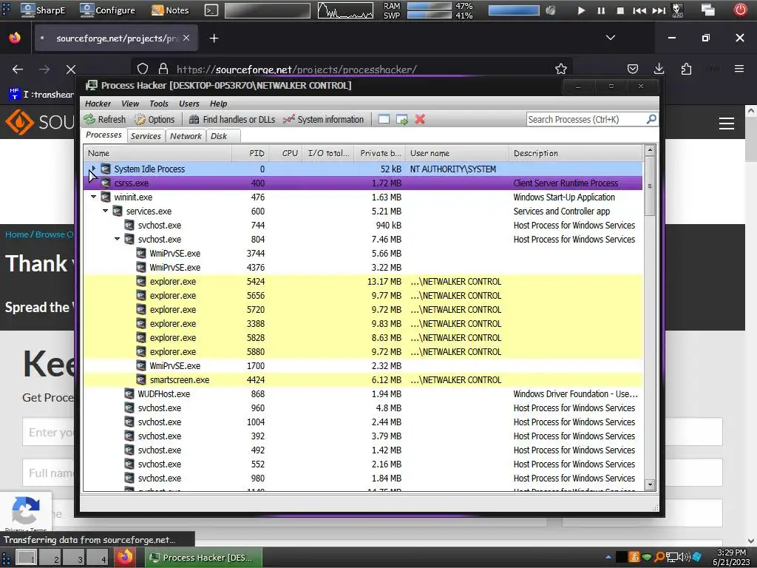
Task: Open the terminal icon in top panel
Action: [211, 10]
